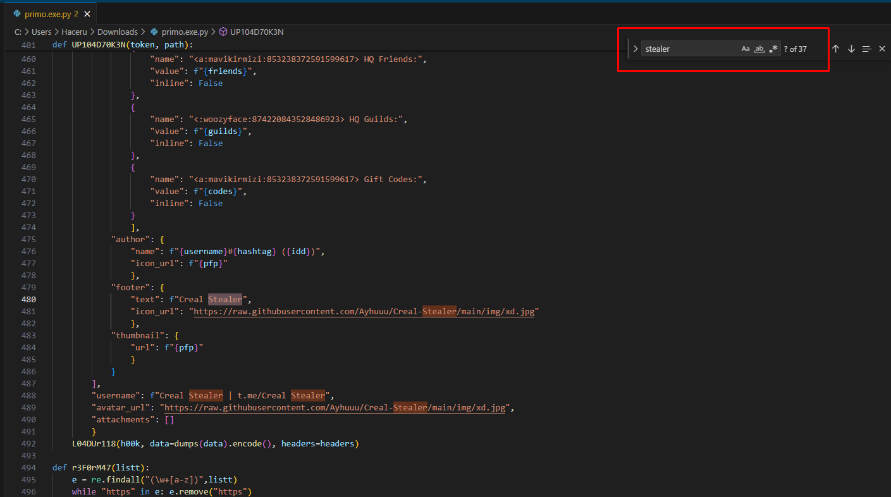Viewport: 891px width, 497px height.
Task: Open the Downloads breadcrumb segment
Action: (x=118, y=32)
